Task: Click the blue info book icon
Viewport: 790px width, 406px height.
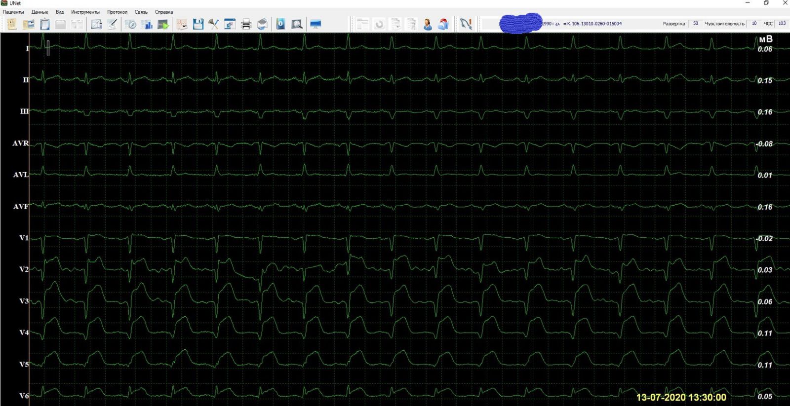Action: pos(280,24)
